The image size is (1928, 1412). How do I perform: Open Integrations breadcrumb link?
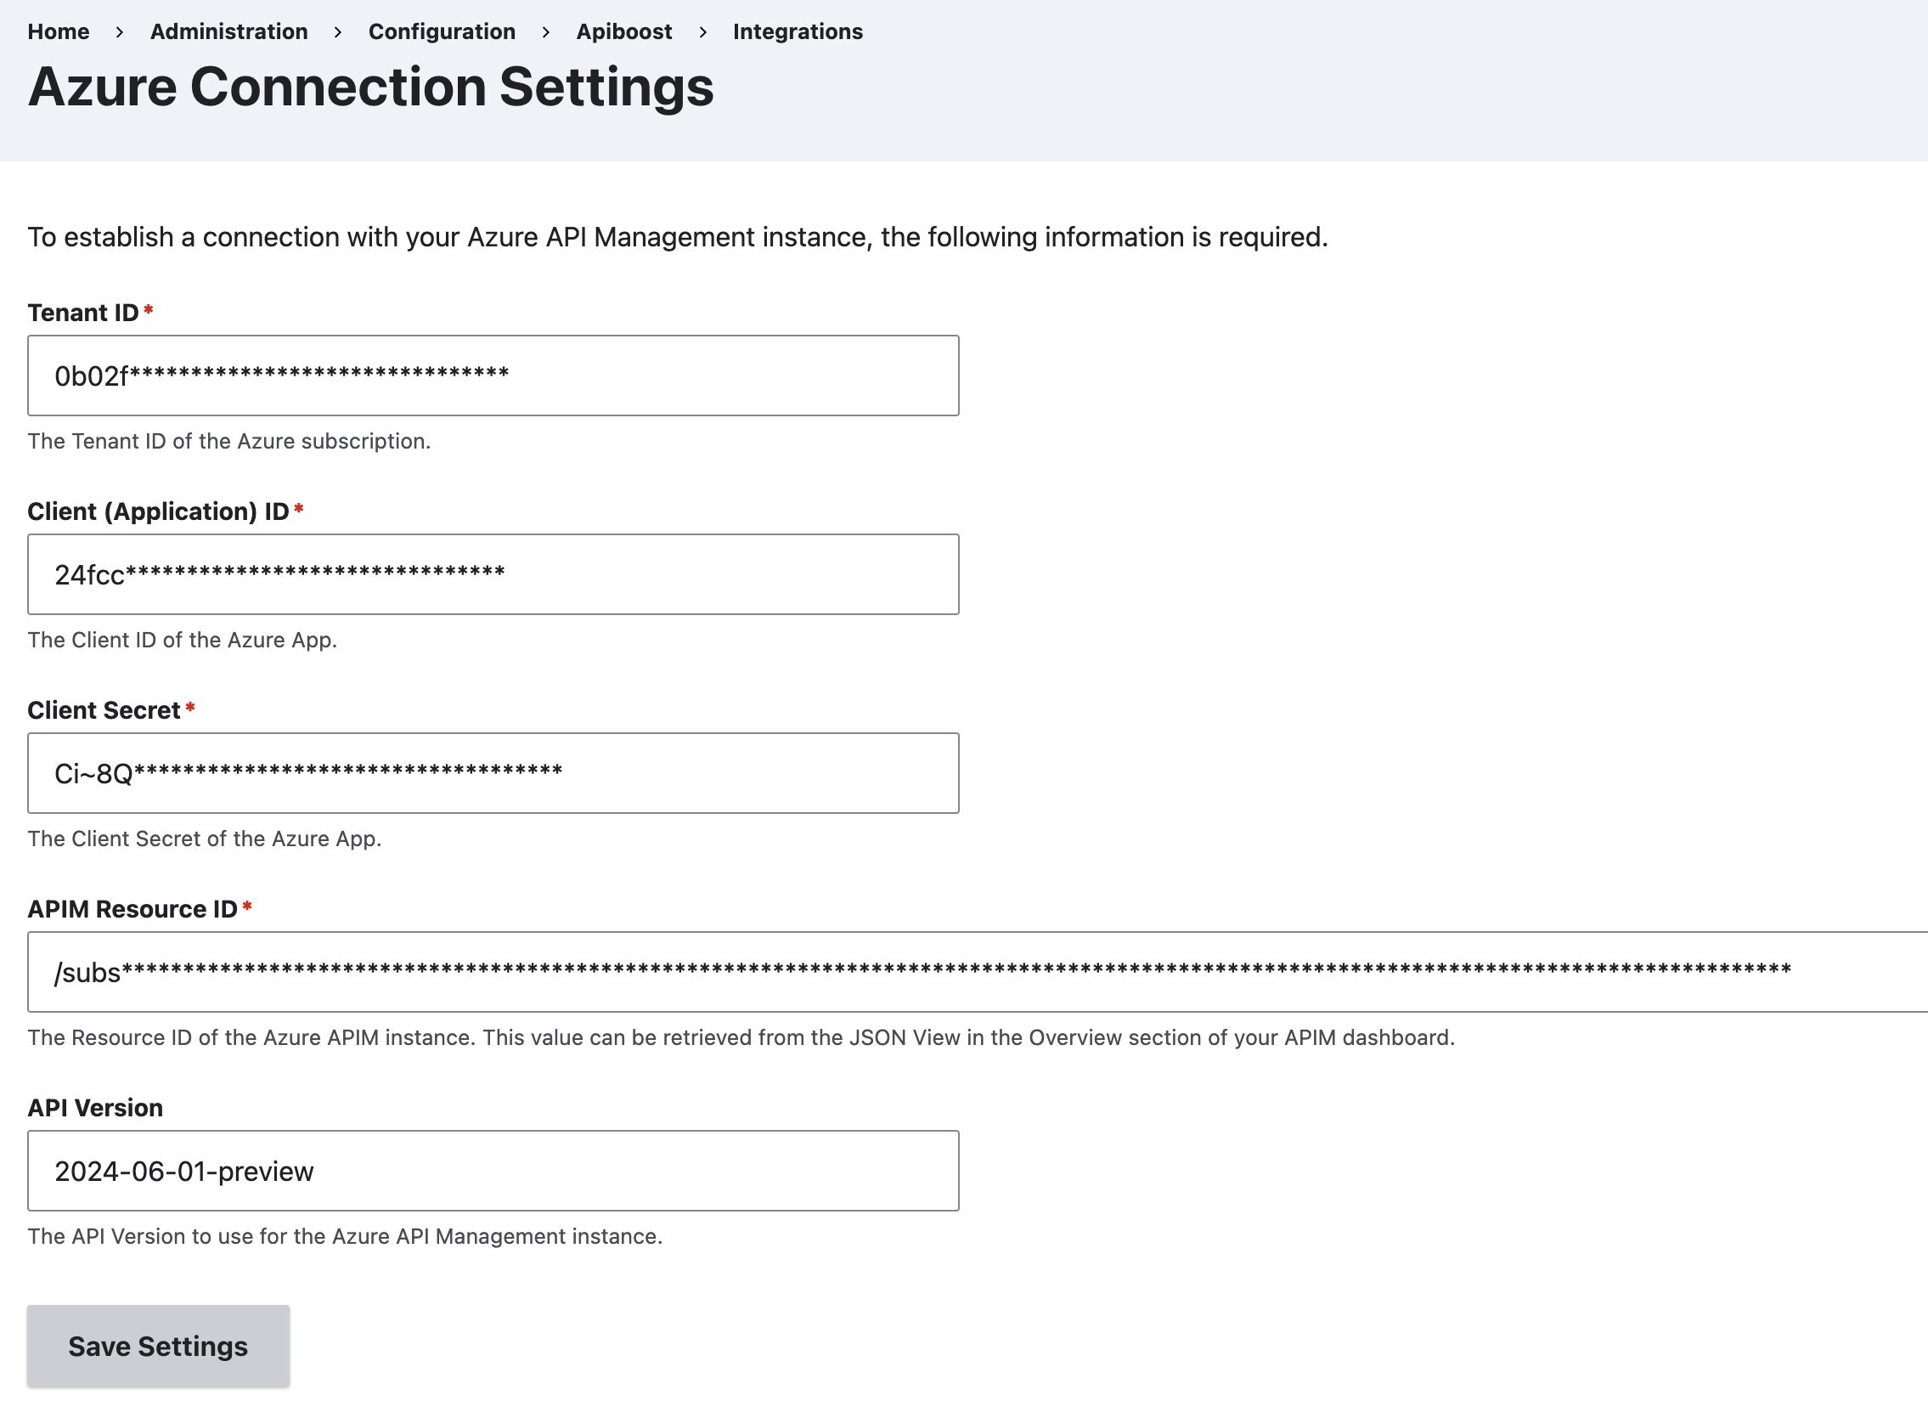point(798,31)
